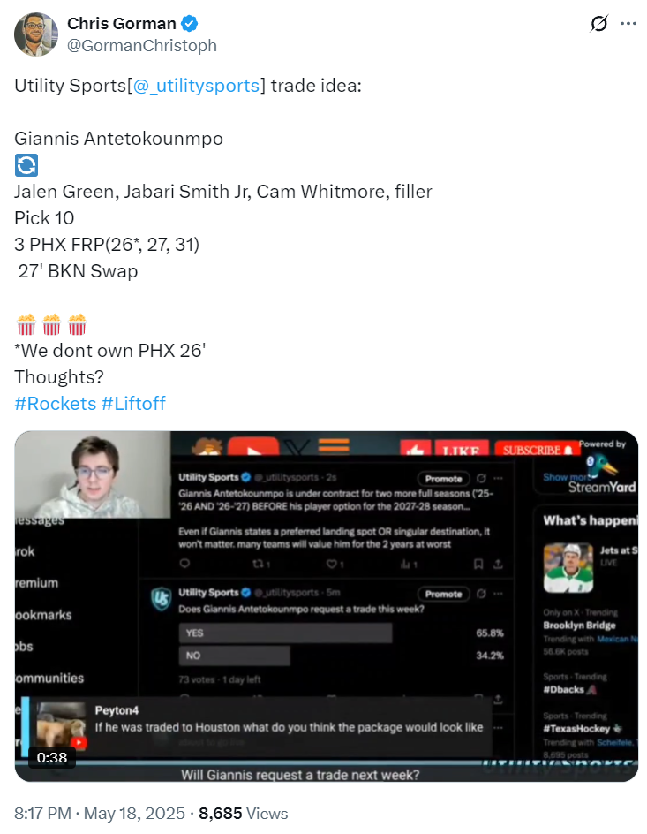Click the second Promote button

pos(444,594)
